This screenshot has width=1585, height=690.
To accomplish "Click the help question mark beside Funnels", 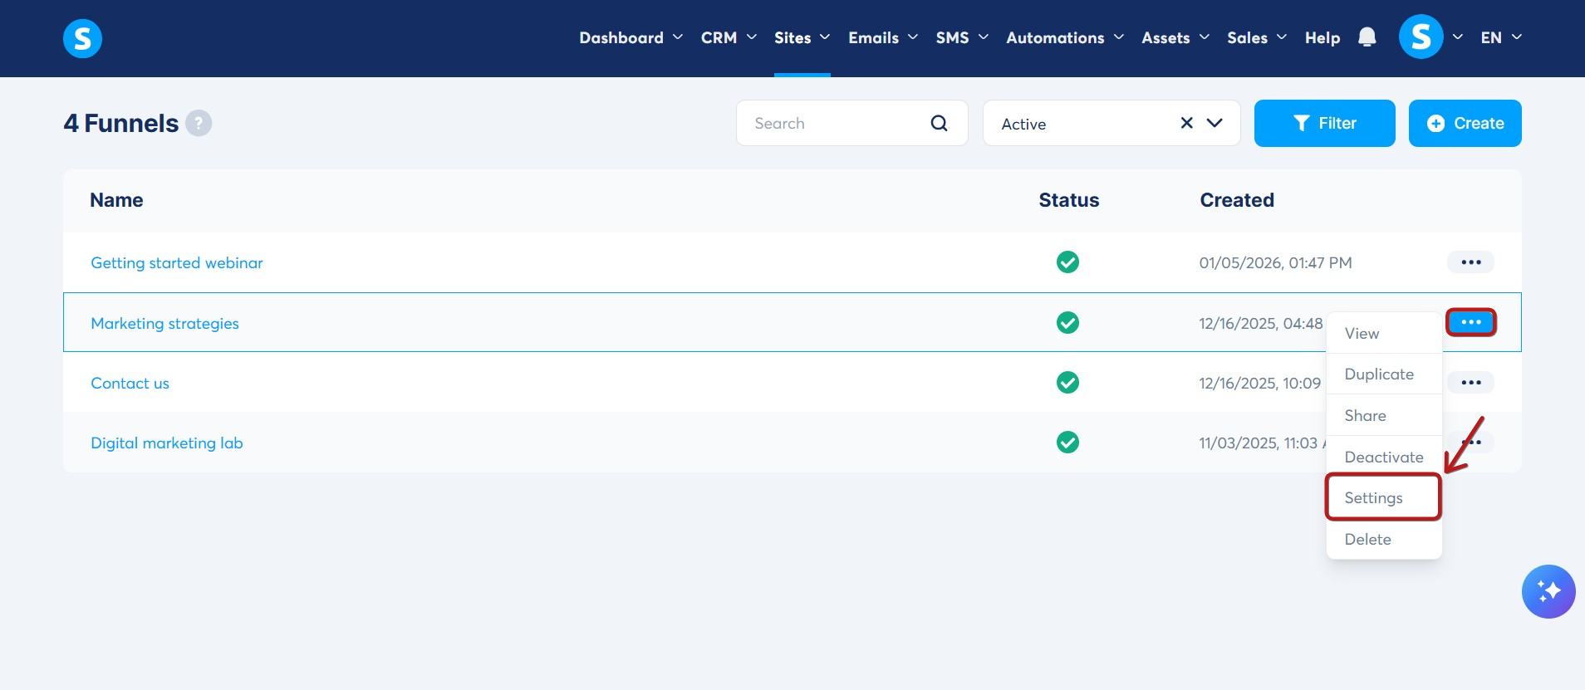I will coord(199,123).
